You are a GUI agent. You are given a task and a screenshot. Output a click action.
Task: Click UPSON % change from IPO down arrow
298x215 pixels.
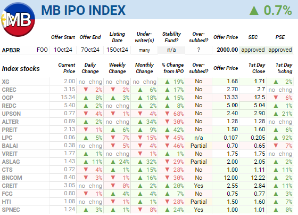tap(167, 114)
